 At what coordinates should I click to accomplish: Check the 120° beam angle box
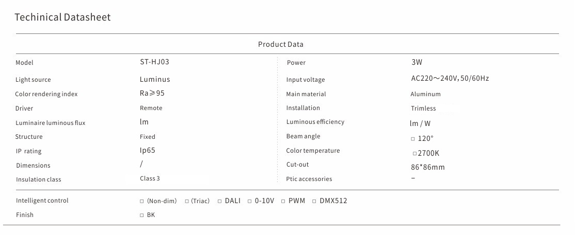pos(413,139)
